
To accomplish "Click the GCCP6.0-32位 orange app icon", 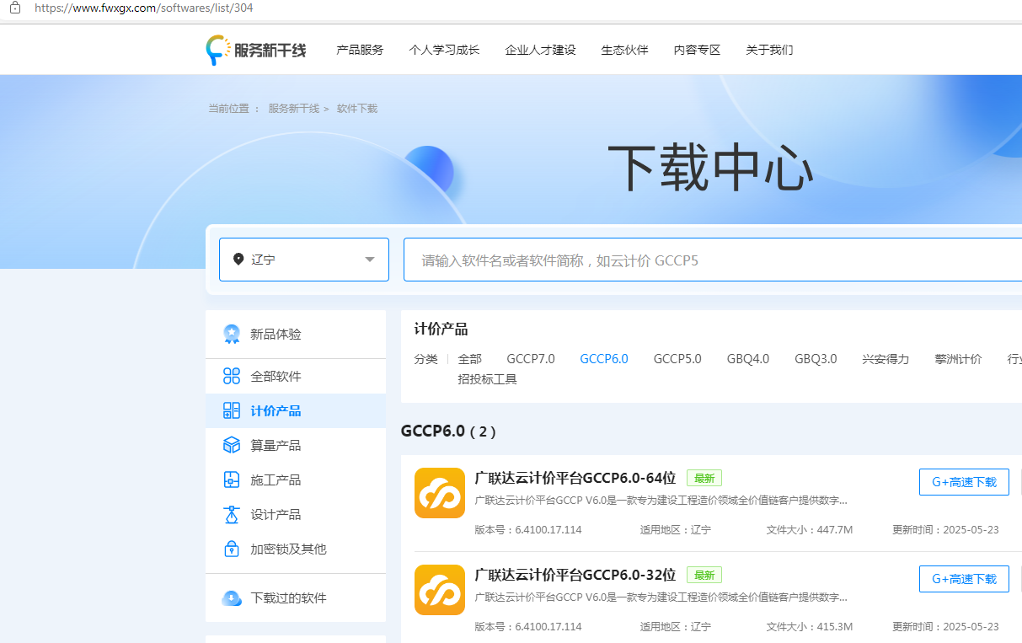I will (x=440, y=590).
